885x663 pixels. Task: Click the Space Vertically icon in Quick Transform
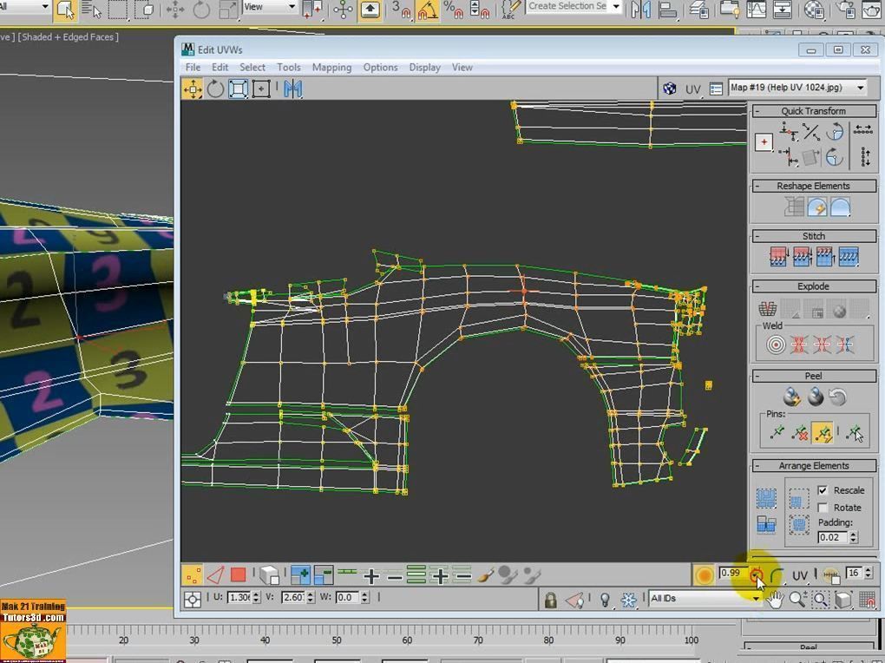(865, 157)
